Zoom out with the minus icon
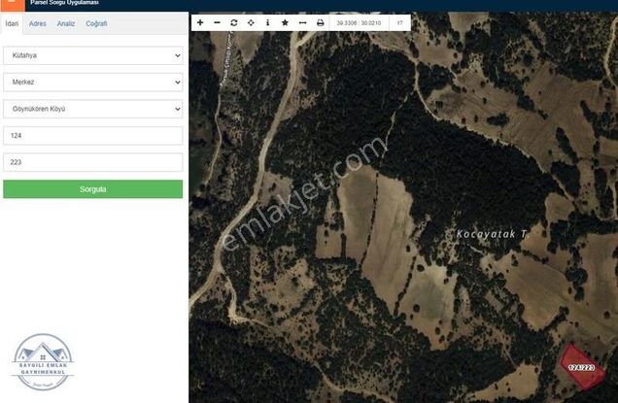Screen dimensions: 618x403 pyautogui.click(x=217, y=22)
